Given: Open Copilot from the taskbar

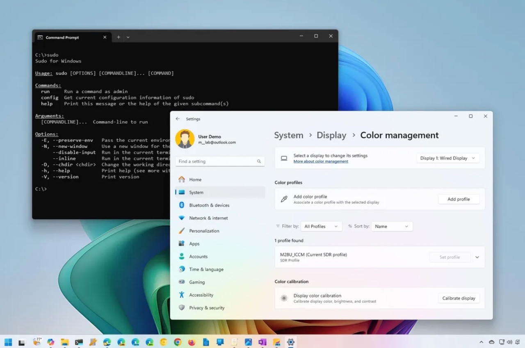Looking at the screenshot, I should pos(51,342).
